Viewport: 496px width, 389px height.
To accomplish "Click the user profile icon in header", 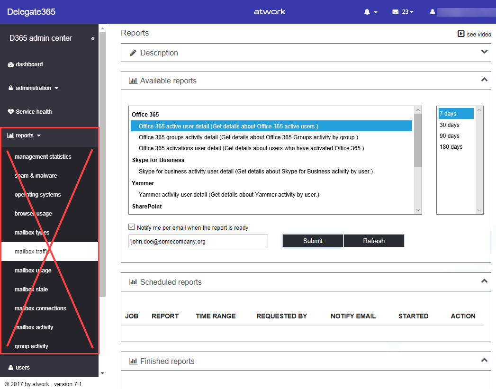I will tap(432, 12).
